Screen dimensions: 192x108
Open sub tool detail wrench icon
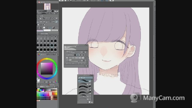click(87, 49)
